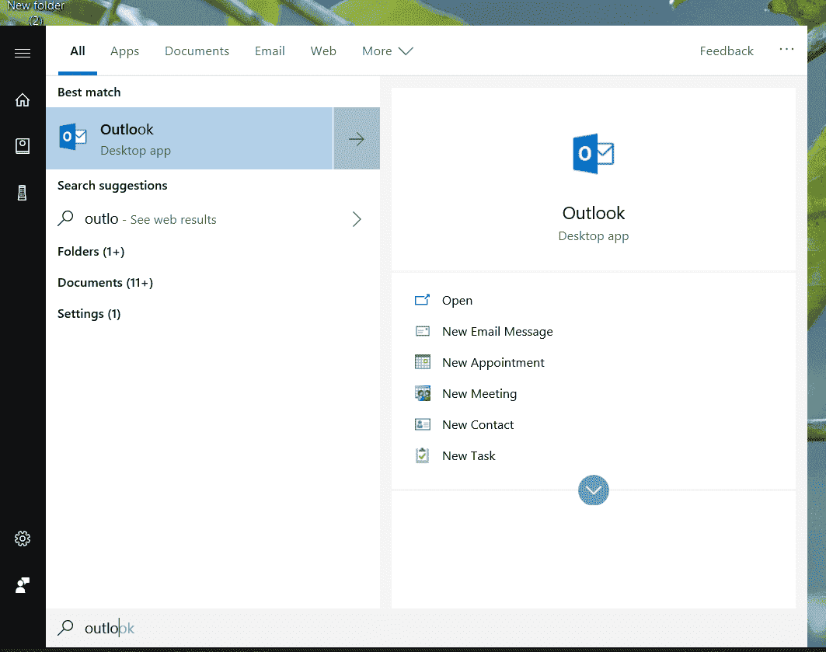Click the New Contact card icon
Viewport: 826px width, 652px height.
click(422, 424)
